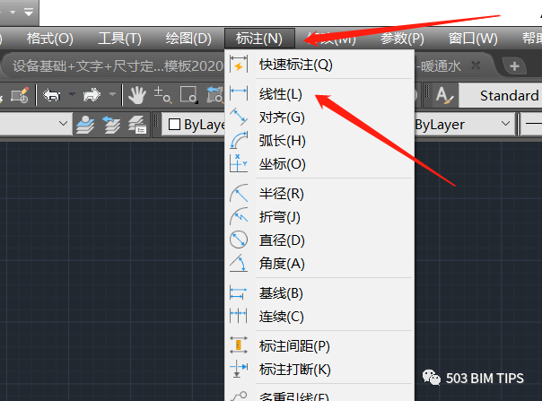The image size is (542, 401).
Task: Close the 暖通水 drawing tab
Action: coord(476,65)
